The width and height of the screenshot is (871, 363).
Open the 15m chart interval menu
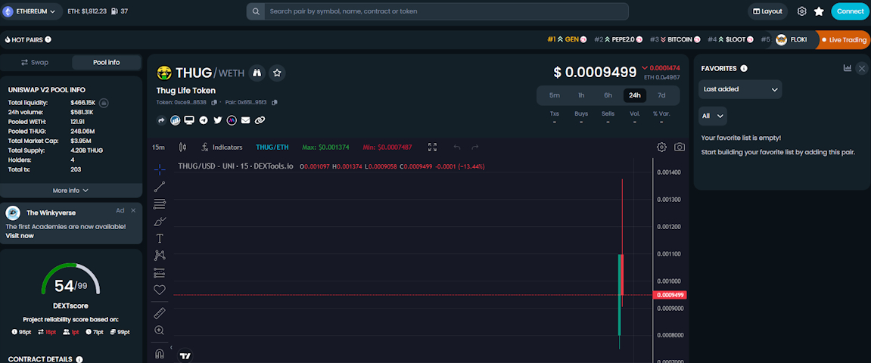158,147
